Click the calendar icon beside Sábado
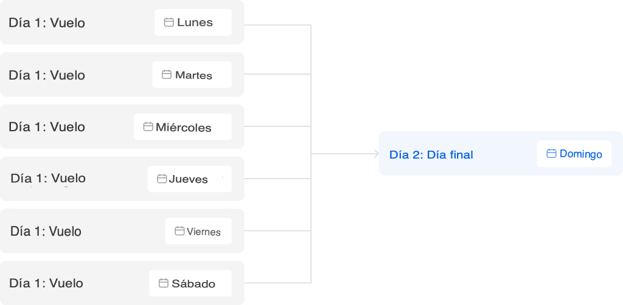Image resolution: width=623 pixels, height=305 pixels. [164, 283]
